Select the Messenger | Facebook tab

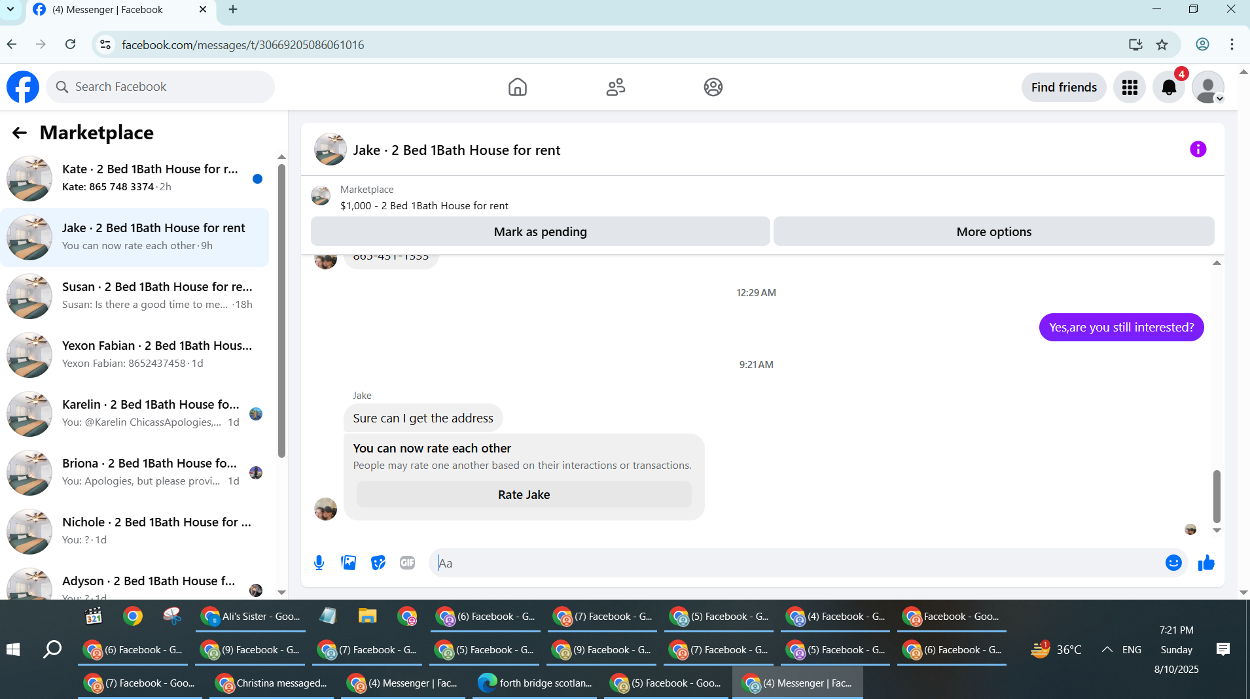(x=121, y=10)
